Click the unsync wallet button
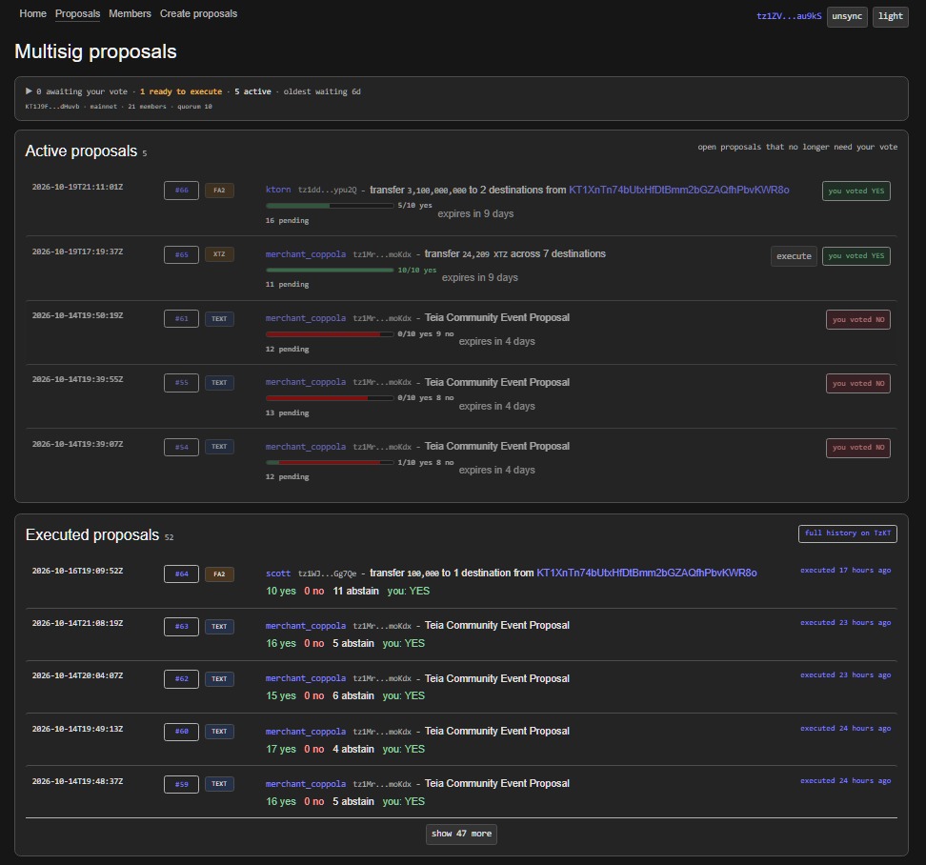This screenshot has width=926, height=865. (847, 16)
